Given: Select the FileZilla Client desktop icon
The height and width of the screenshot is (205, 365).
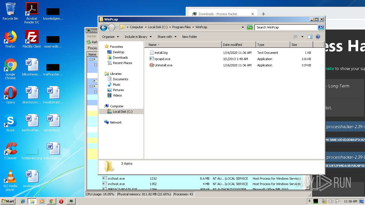Looking at the screenshot, I should click(32, 40).
